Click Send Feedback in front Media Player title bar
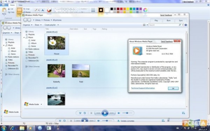This screenshot has width=210, height=131. click(166, 15)
